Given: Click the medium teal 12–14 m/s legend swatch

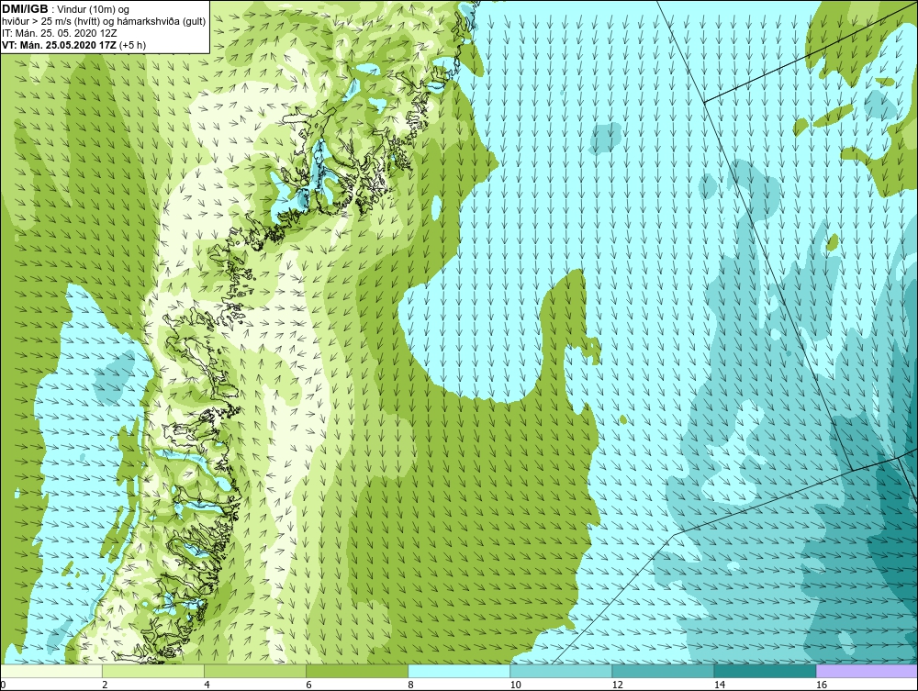Looking at the screenshot, I should tap(663, 671).
